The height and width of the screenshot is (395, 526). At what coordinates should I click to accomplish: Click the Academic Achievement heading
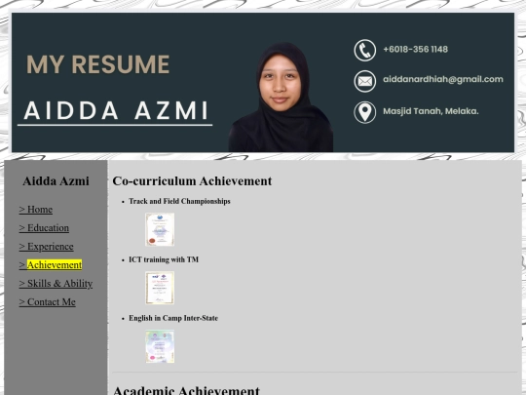point(186,390)
